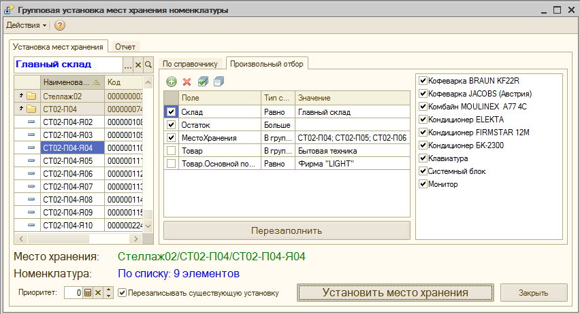
Task: Click item icon of СТ02-П04-Я10
Action: 31,226
